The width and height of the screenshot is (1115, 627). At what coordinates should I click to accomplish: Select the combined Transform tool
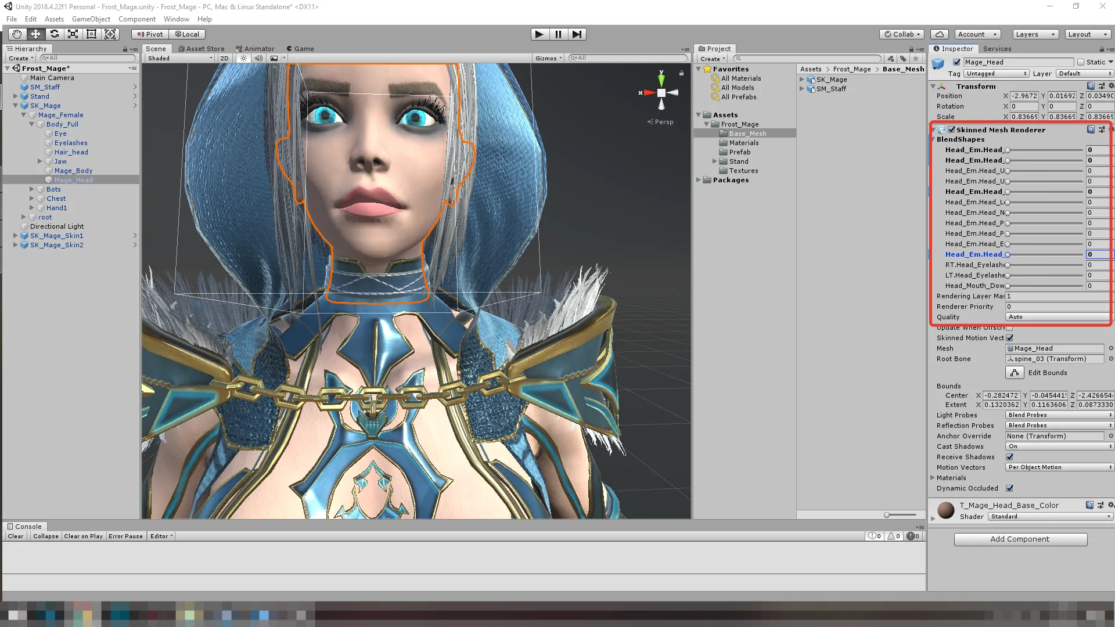[x=110, y=34]
